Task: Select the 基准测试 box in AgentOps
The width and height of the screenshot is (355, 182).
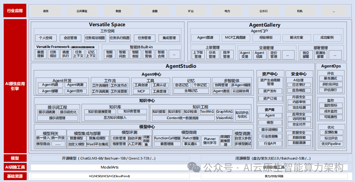Action: [331, 78]
